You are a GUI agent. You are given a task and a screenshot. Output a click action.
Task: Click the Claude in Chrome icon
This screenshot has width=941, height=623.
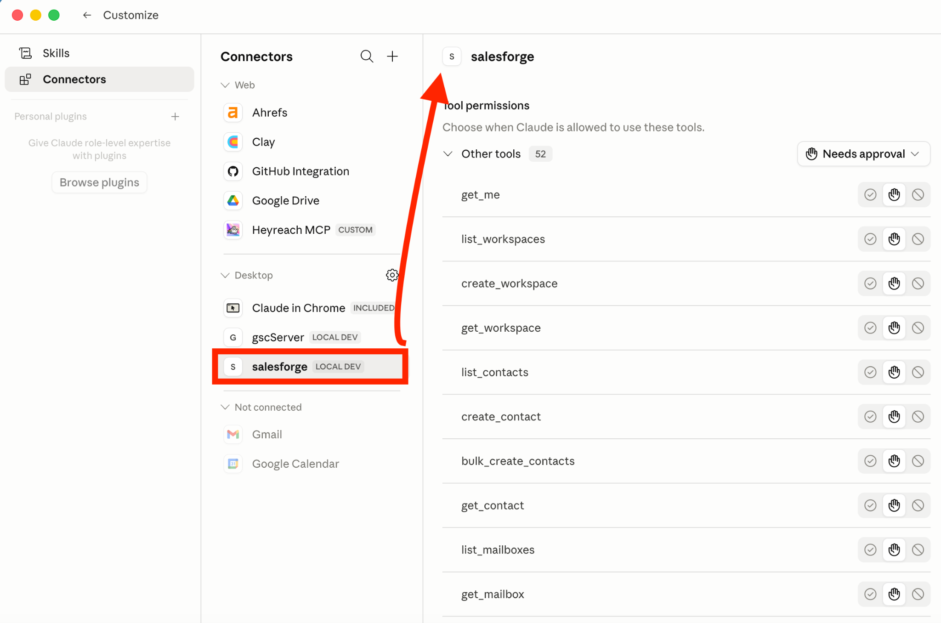pyautogui.click(x=233, y=308)
